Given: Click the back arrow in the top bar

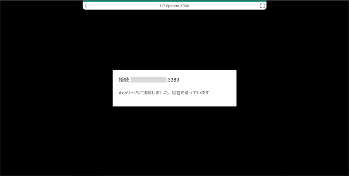Looking at the screenshot, I should 86,6.
